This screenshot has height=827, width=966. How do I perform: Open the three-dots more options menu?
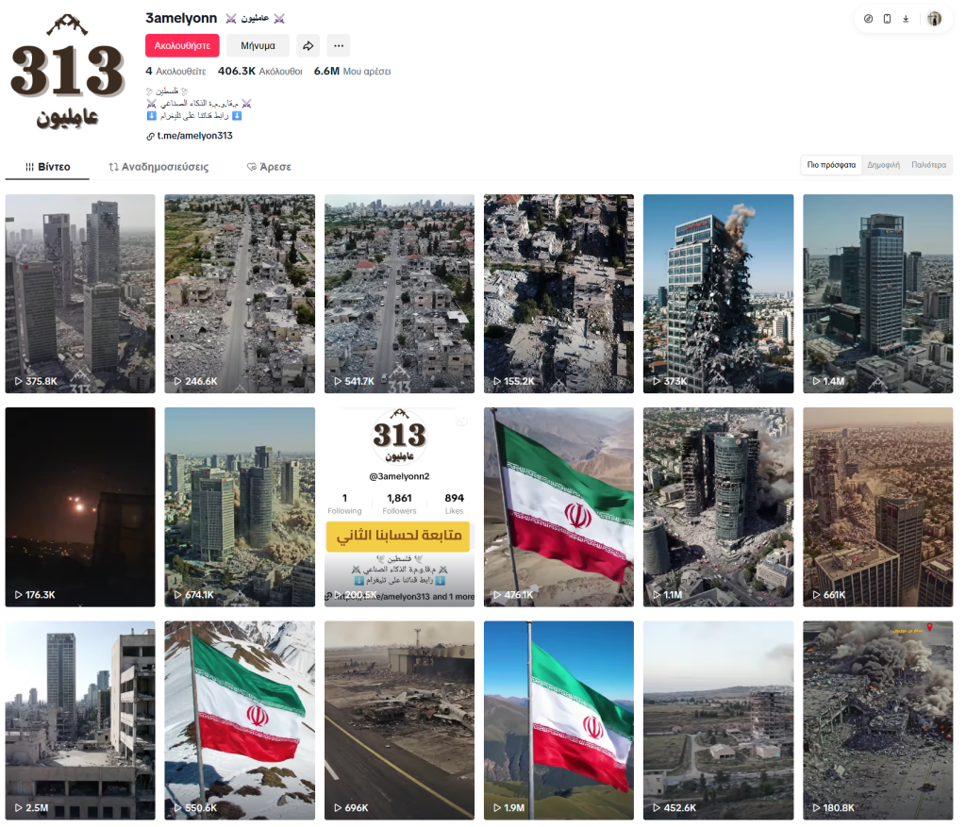coord(339,45)
